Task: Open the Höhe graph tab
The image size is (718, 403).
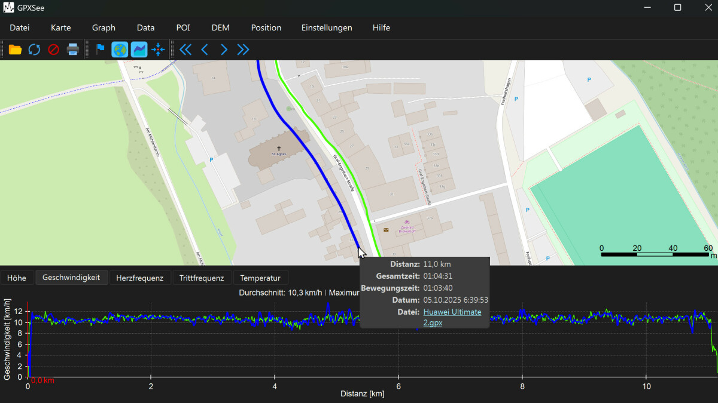Action: [x=17, y=278]
